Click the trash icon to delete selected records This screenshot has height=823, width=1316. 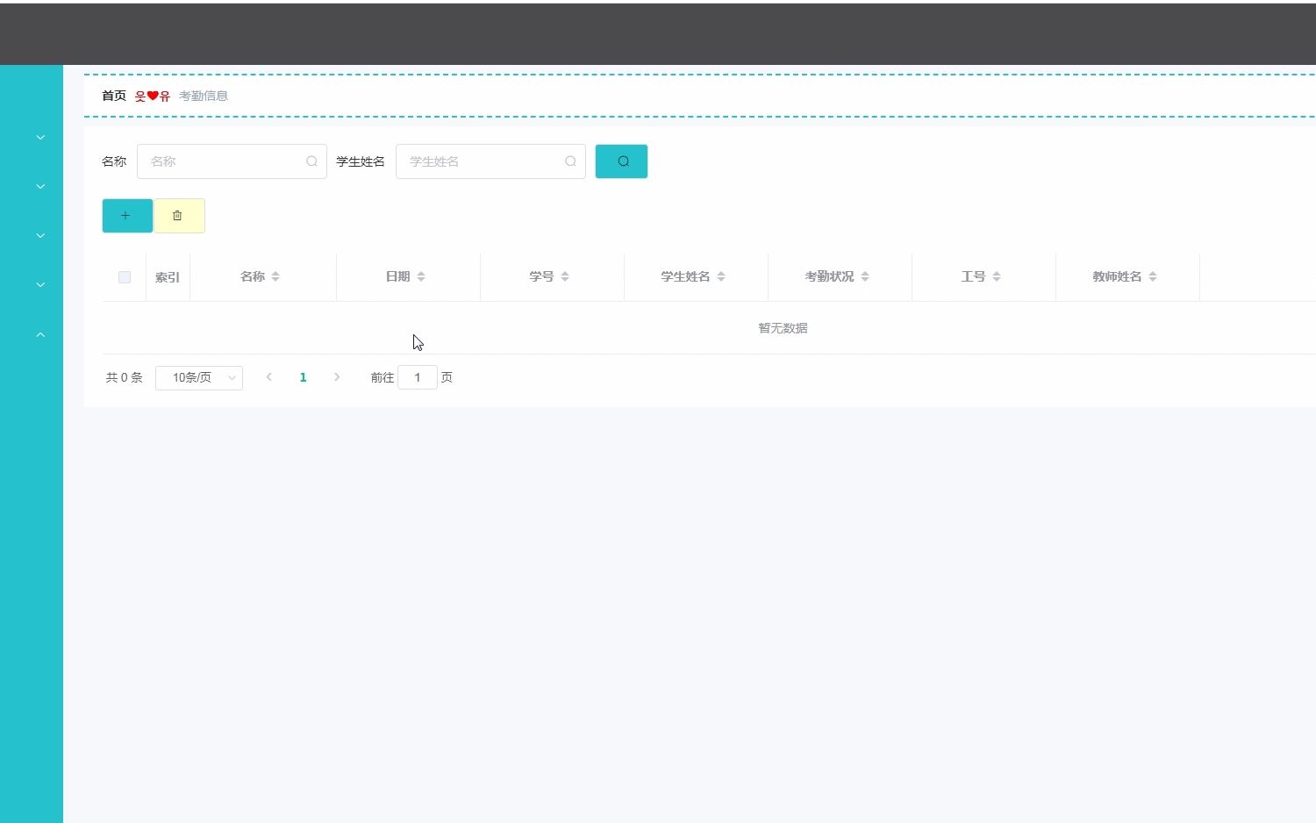point(179,215)
